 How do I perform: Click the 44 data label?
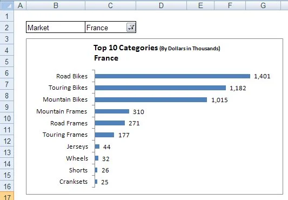[106, 147]
